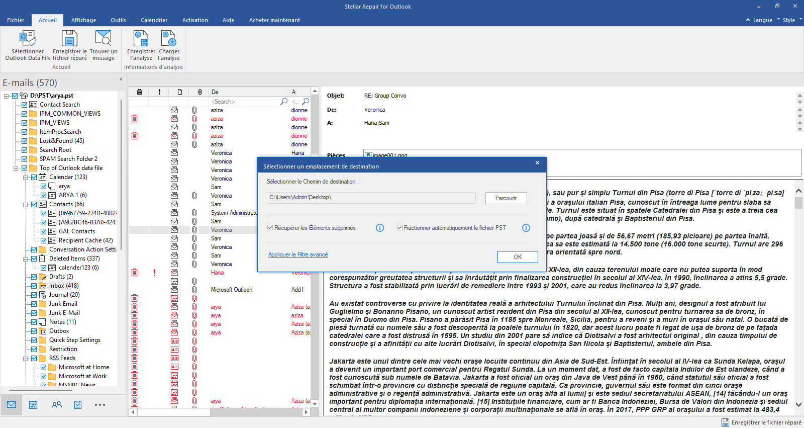
Task: Collapse the Contacts (66) tree node
Action: (x=25, y=204)
